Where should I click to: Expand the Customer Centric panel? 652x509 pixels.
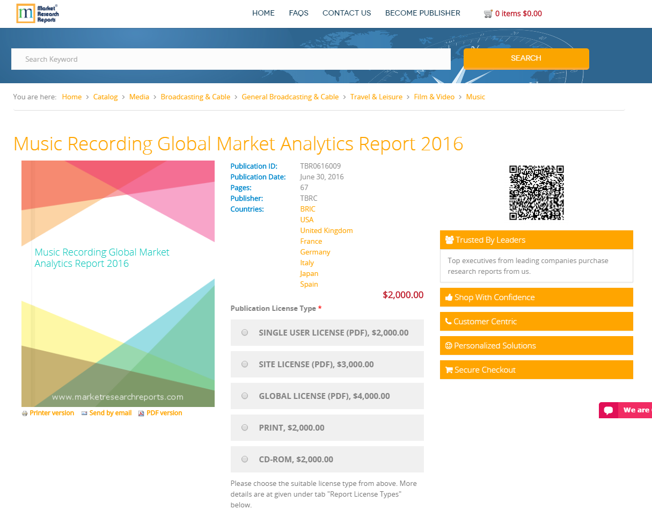pyautogui.click(x=537, y=322)
